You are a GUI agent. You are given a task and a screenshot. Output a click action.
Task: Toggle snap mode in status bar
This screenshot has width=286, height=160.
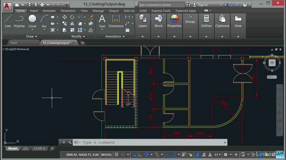pos(123,154)
